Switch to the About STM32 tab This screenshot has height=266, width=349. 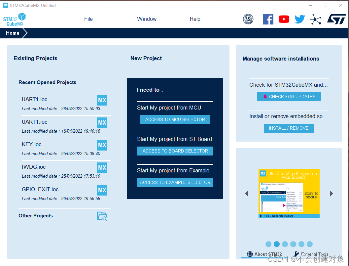point(264,254)
